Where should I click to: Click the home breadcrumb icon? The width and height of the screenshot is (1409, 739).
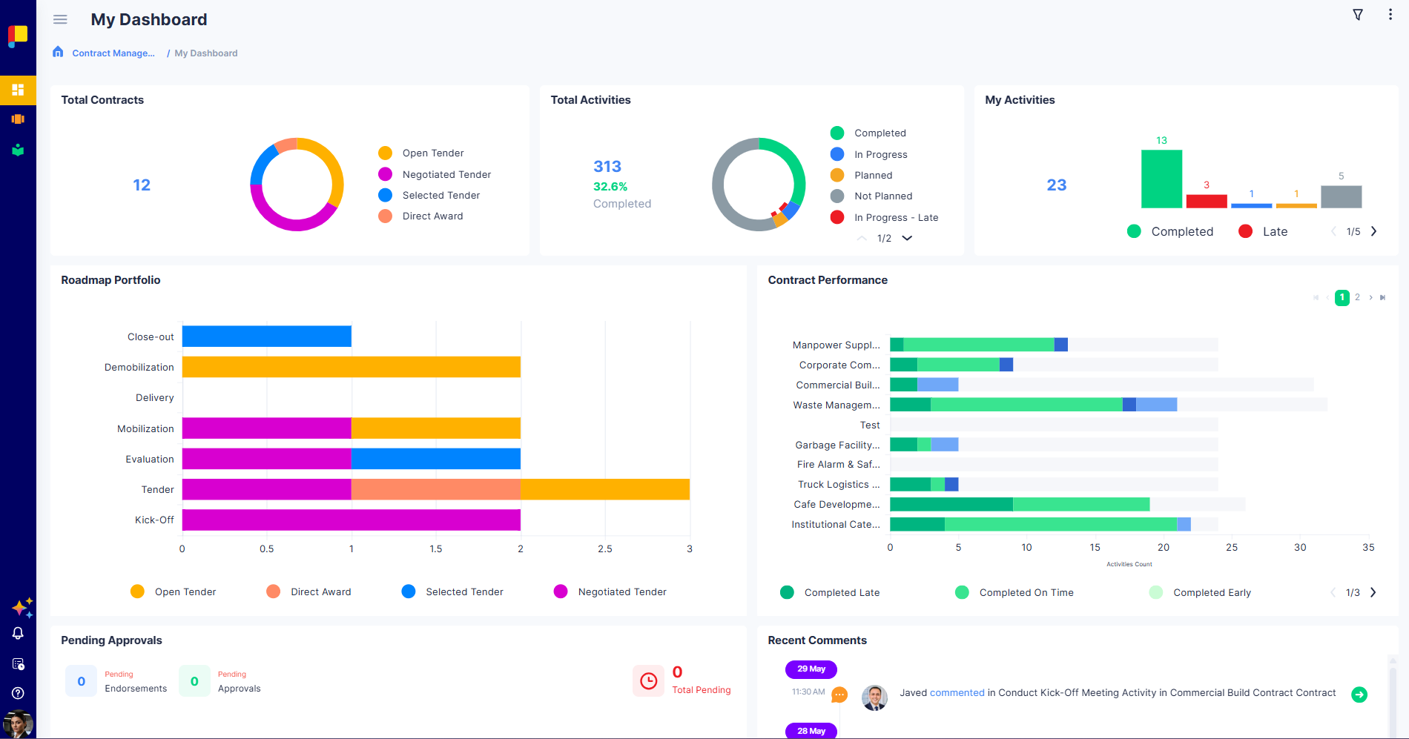[58, 52]
